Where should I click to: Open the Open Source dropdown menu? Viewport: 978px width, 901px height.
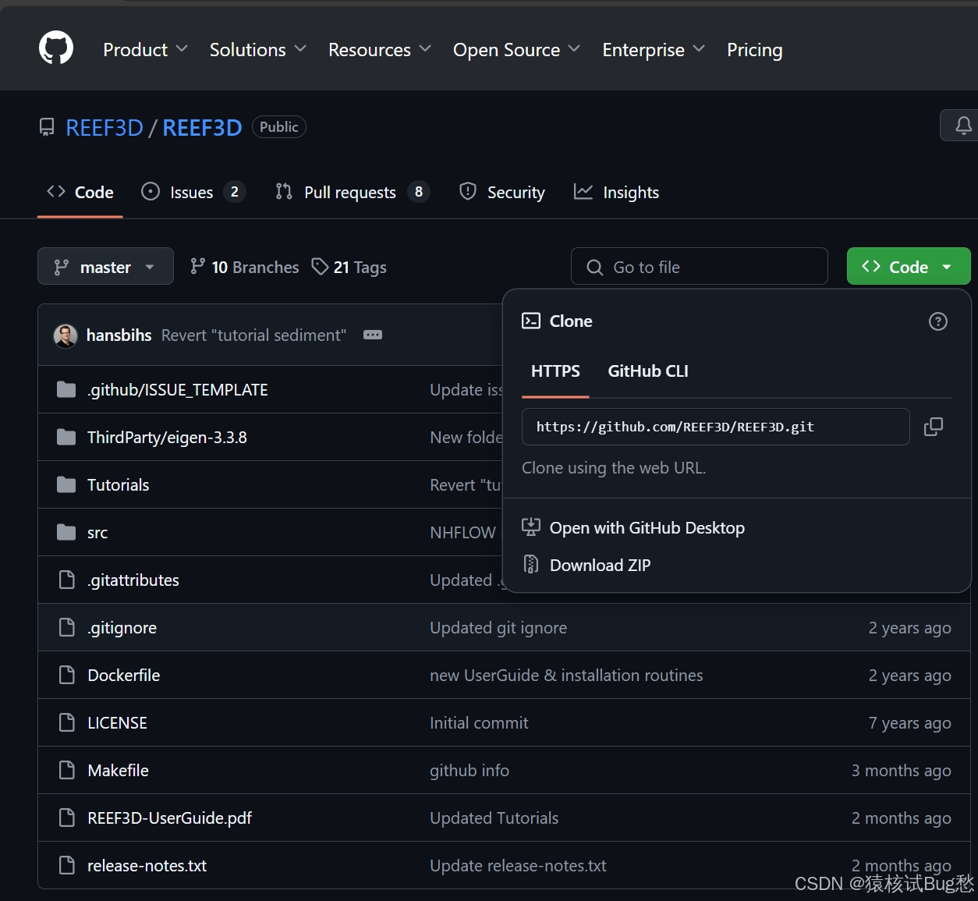(516, 49)
